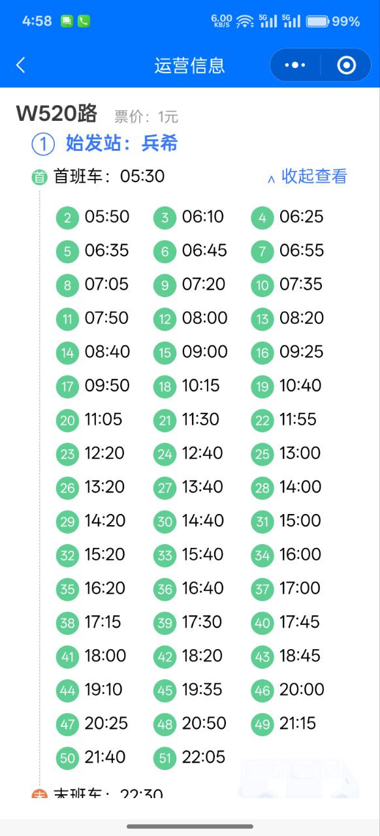The width and height of the screenshot is (380, 836).
Task: Tap the W520路 route title
Action: click(57, 114)
